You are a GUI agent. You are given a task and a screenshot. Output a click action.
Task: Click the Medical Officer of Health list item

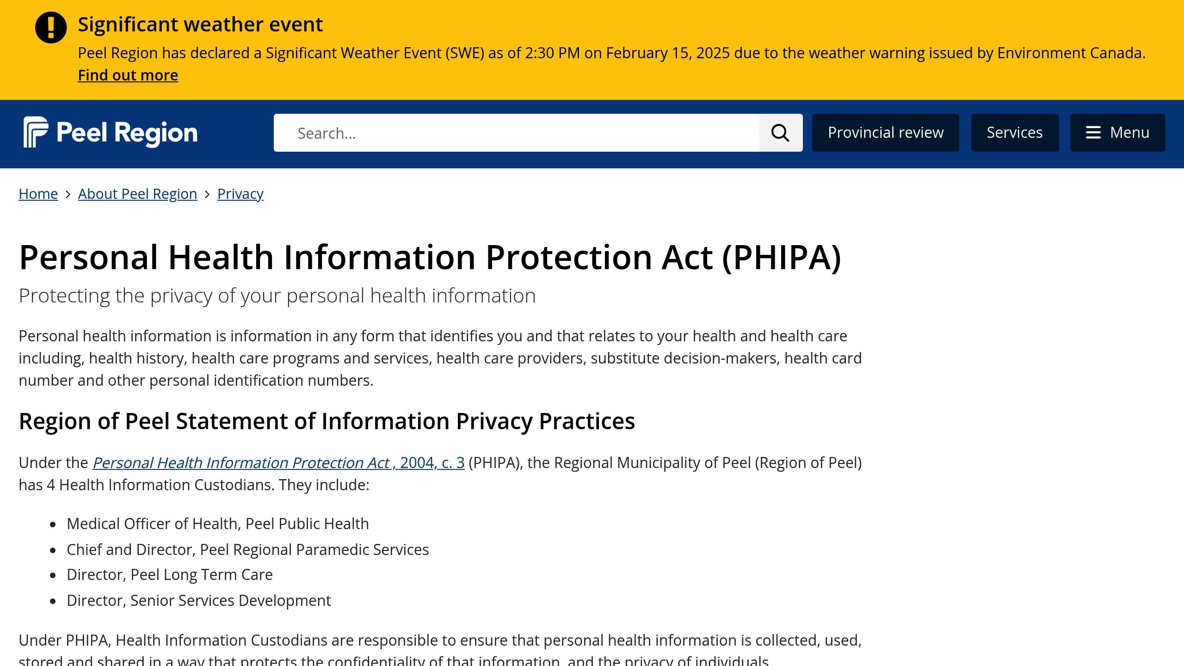pos(217,524)
